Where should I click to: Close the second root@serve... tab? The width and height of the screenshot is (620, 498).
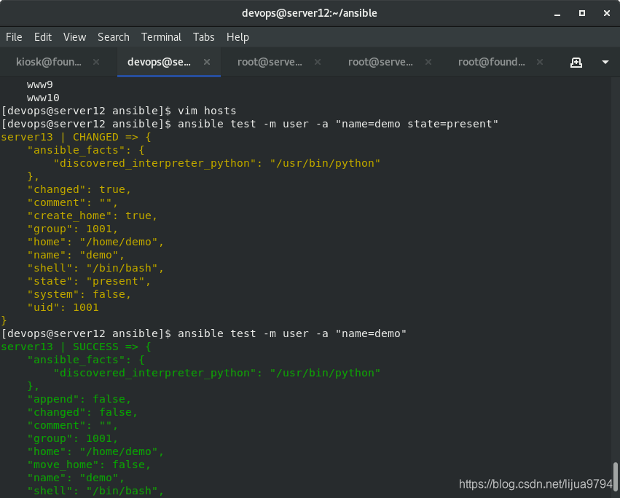[428, 62]
